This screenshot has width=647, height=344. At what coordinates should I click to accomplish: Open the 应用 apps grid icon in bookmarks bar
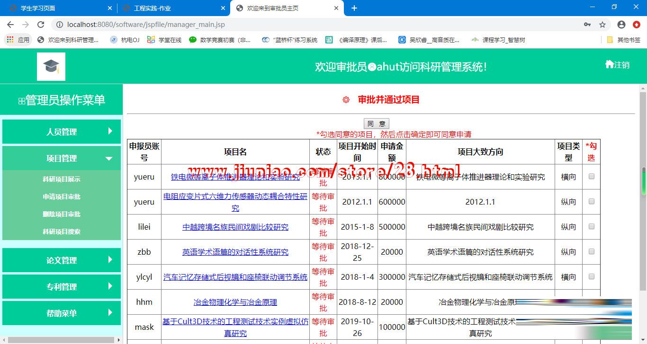(x=10, y=40)
